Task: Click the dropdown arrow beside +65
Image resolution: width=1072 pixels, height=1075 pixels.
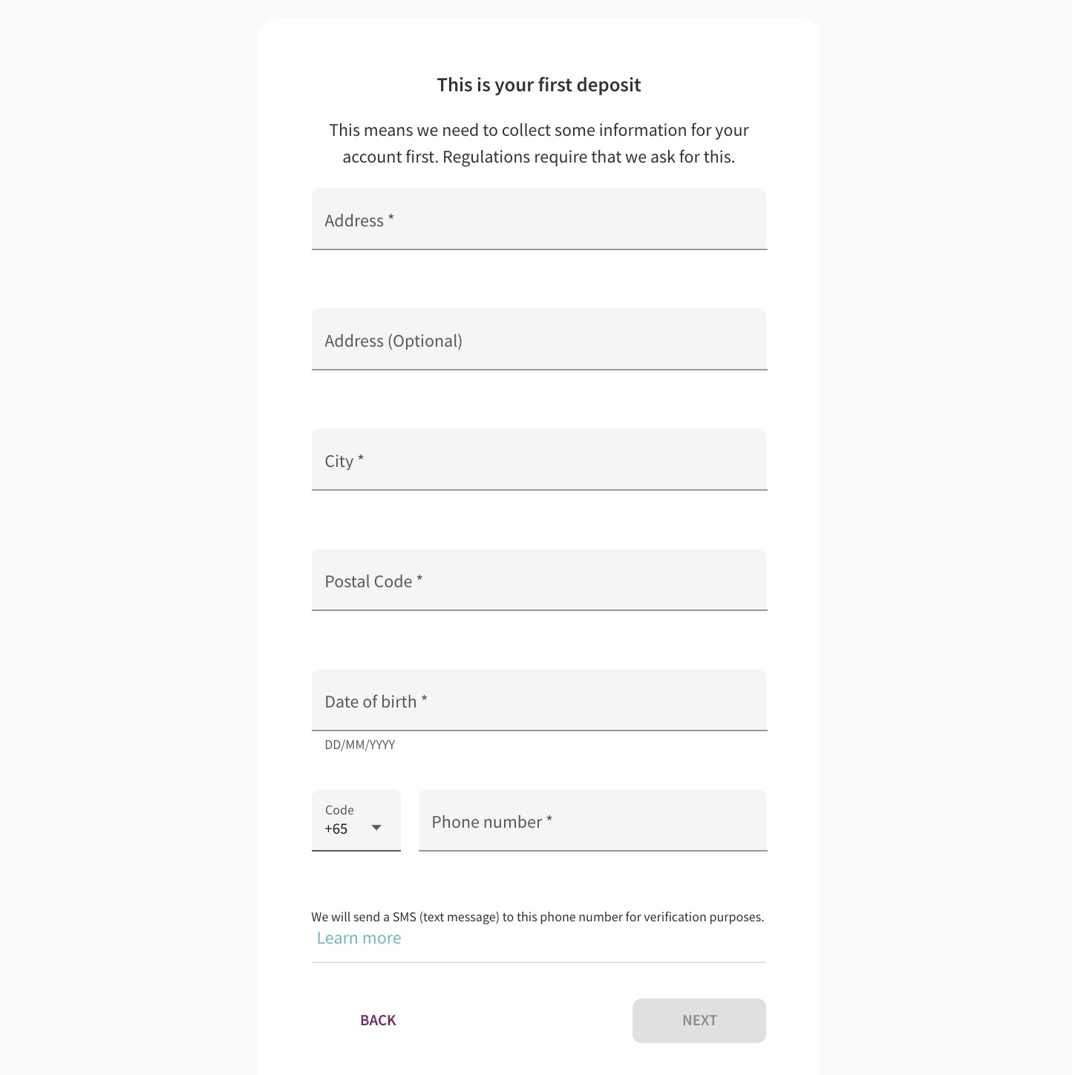Action: click(x=376, y=828)
